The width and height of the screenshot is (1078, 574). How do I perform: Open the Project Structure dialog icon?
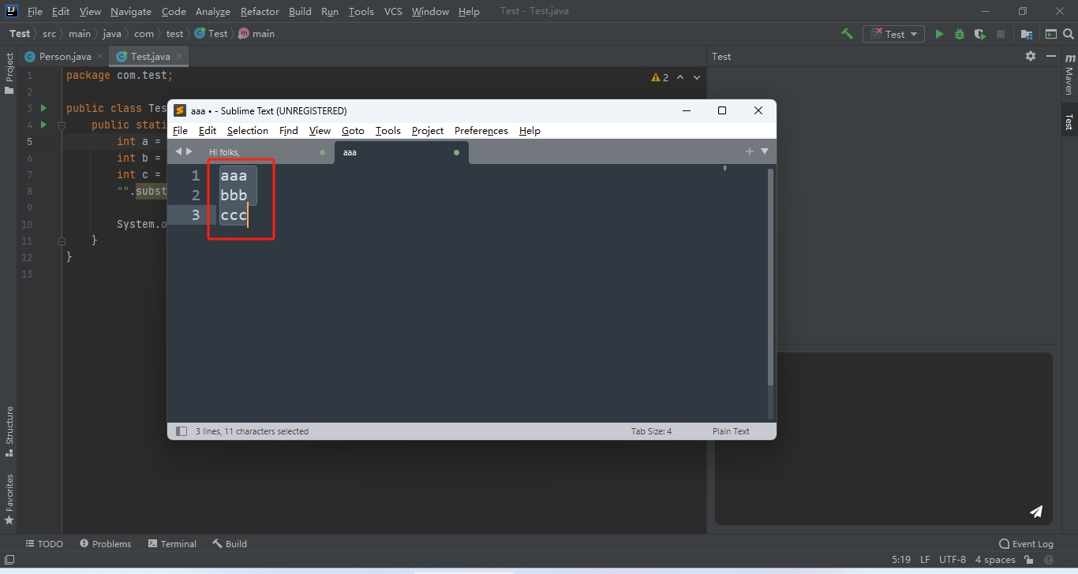pyautogui.click(x=1027, y=34)
